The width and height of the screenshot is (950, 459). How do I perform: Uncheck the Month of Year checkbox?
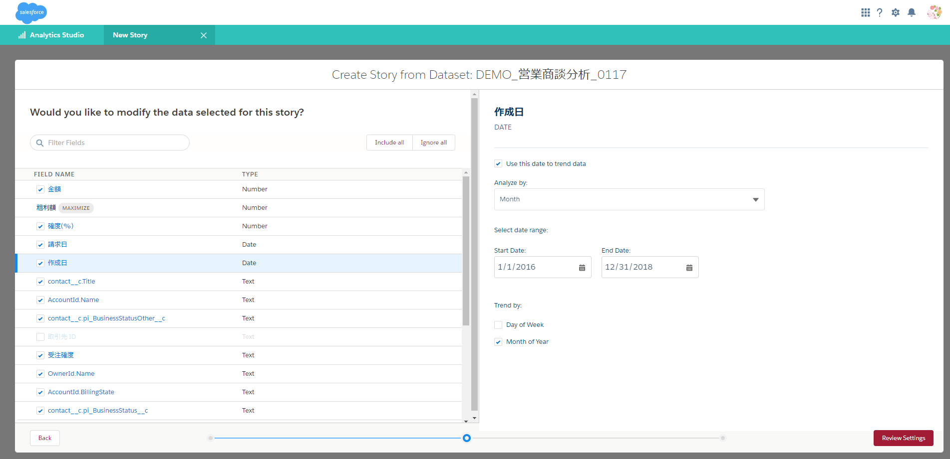[498, 342]
